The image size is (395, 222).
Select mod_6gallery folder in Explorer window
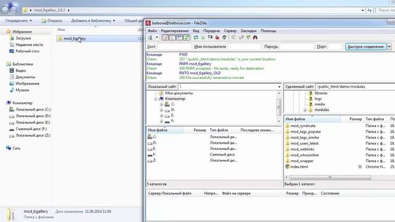click(x=75, y=39)
